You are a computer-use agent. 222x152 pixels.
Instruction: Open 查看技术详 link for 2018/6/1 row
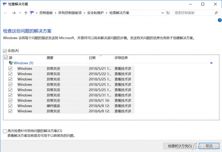(x=123, y=100)
